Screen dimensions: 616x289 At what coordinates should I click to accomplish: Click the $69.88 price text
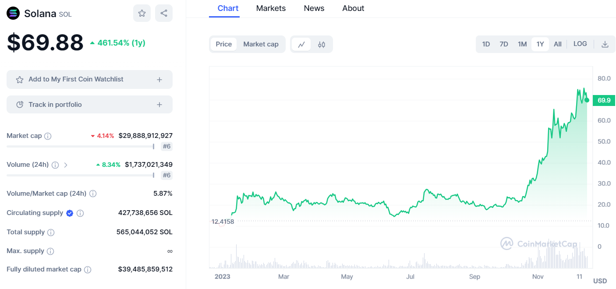pyautogui.click(x=45, y=43)
